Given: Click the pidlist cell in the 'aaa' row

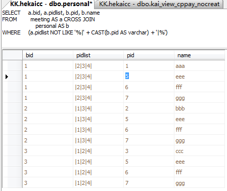Looking at the screenshot, I should pyautogui.click(x=99, y=66).
